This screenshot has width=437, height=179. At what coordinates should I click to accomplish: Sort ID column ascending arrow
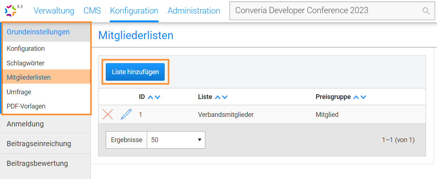click(151, 97)
